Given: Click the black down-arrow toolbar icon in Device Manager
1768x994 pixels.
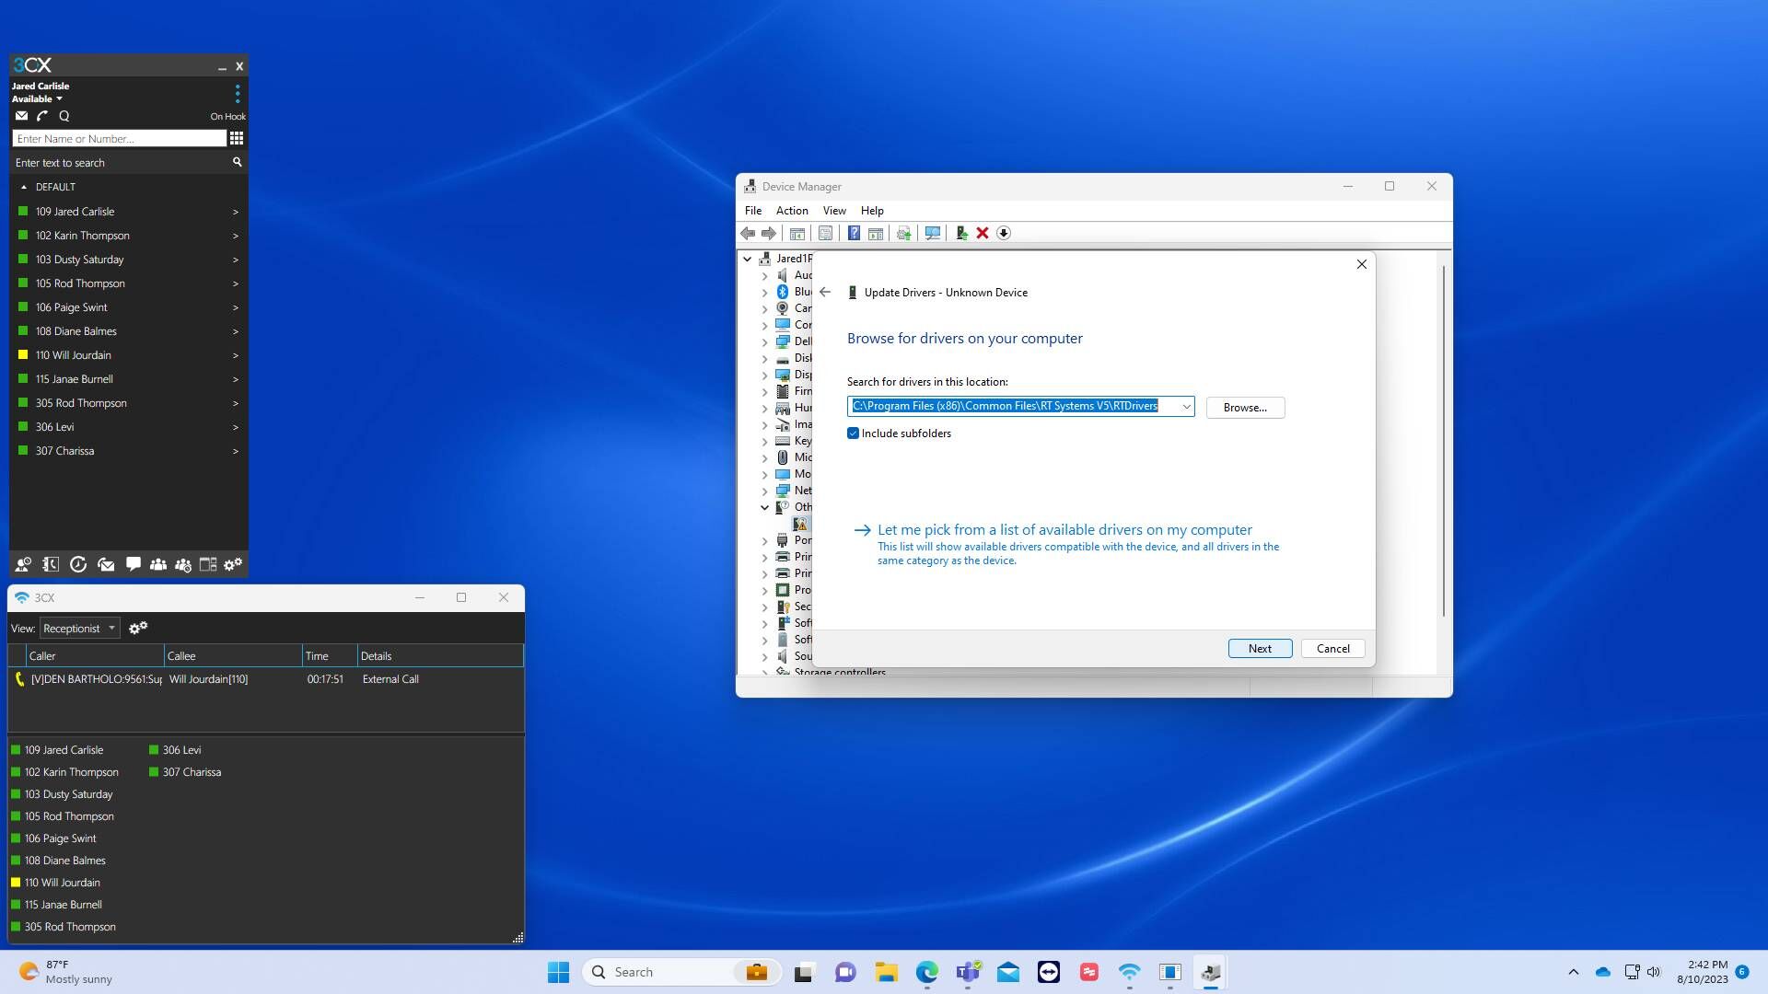Looking at the screenshot, I should (x=1004, y=234).
